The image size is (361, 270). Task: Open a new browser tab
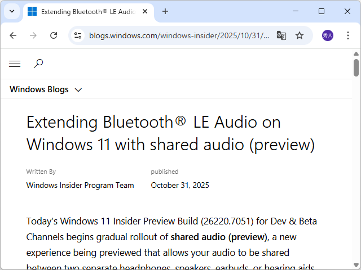coord(165,11)
